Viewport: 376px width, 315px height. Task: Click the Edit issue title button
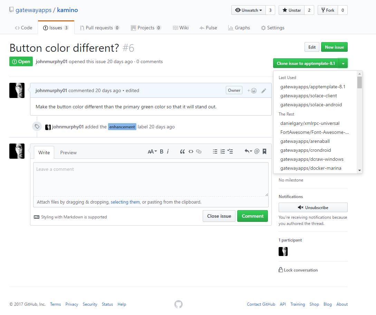point(312,47)
